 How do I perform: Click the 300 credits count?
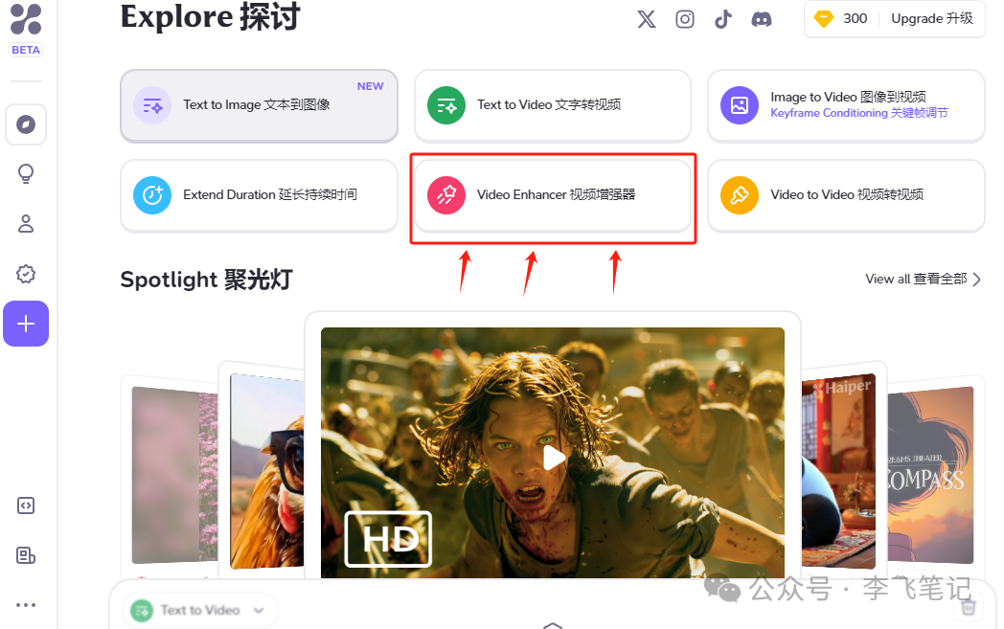[x=855, y=18]
